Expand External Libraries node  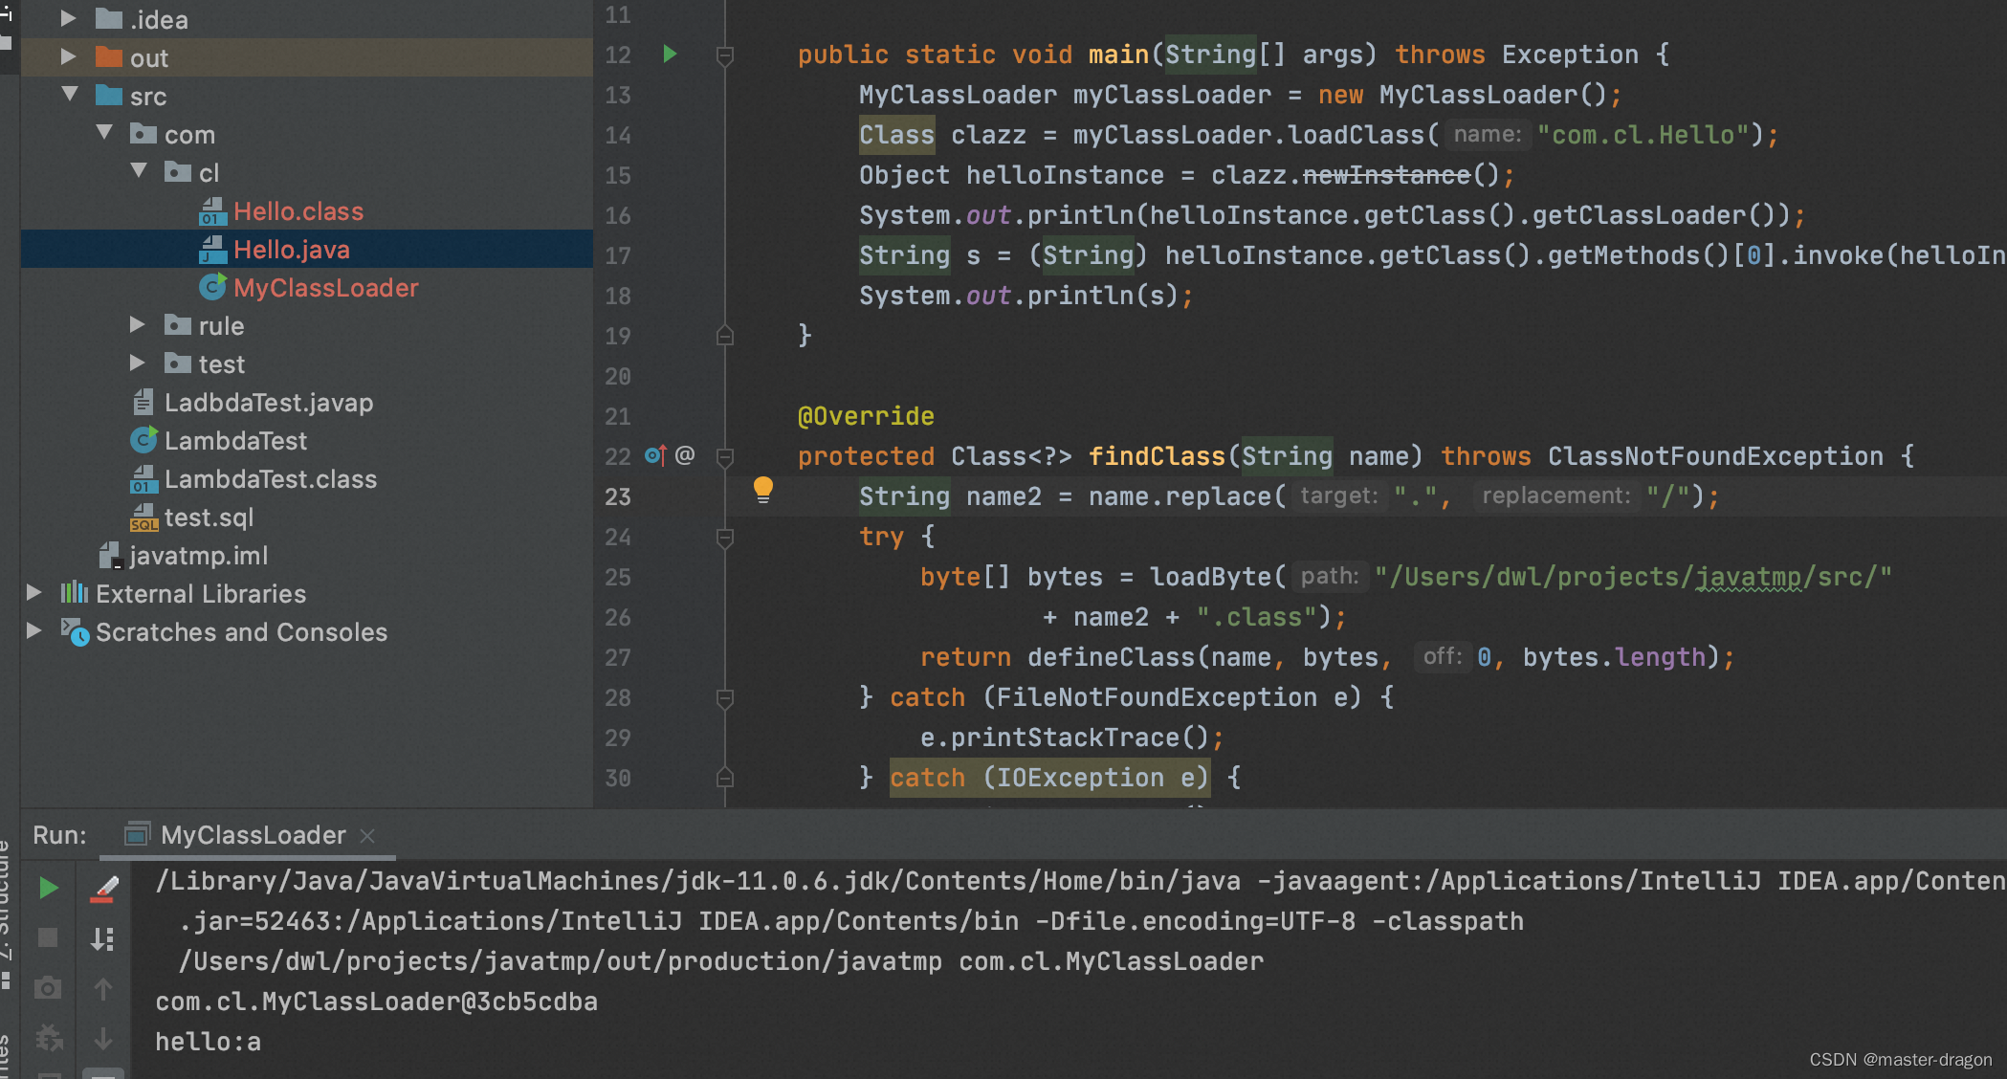pyautogui.click(x=33, y=592)
